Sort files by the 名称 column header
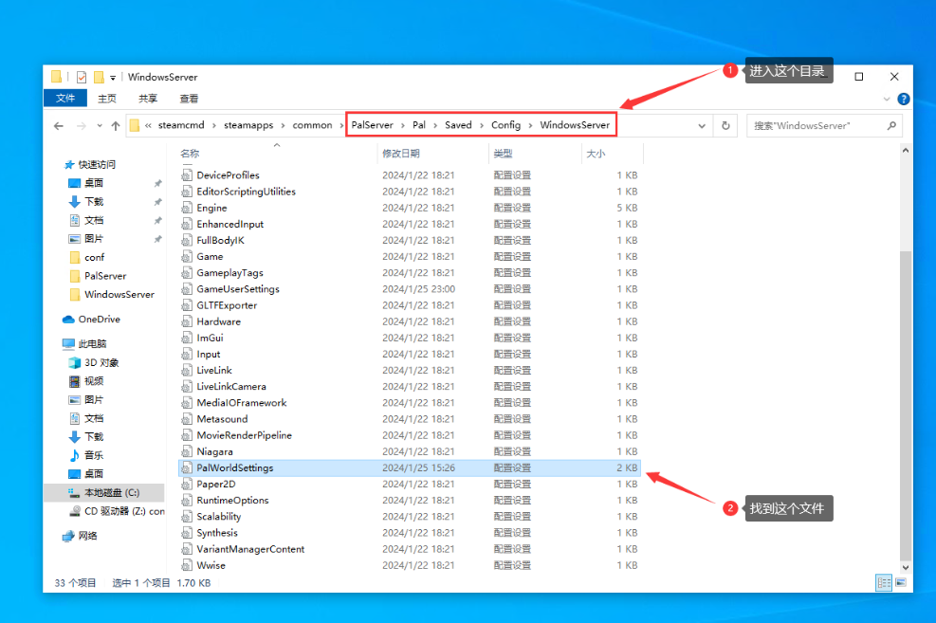936x623 pixels. pyautogui.click(x=190, y=154)
